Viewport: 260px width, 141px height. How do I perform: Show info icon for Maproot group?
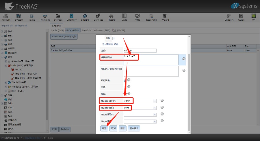coord(162,107)
